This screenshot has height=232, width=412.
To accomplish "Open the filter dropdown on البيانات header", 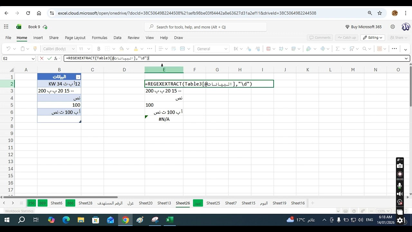I will coord(78,77).
